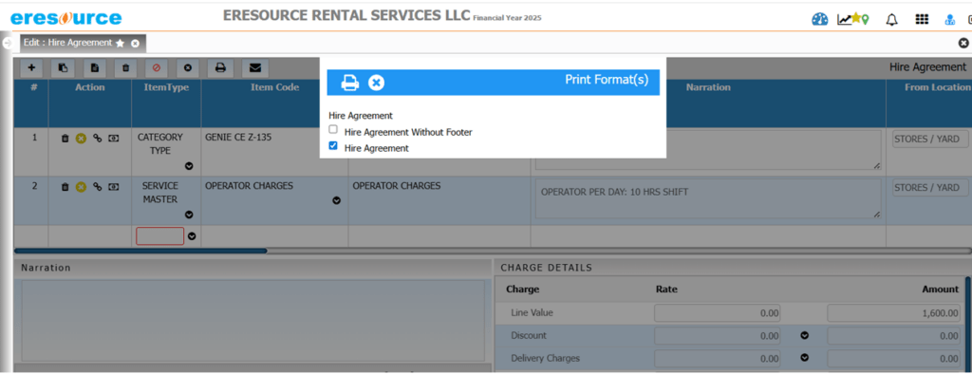Viewport: 972px width, 374px height.
Task: Click the horizontal grid scrollbar
Action: [140, 251]
